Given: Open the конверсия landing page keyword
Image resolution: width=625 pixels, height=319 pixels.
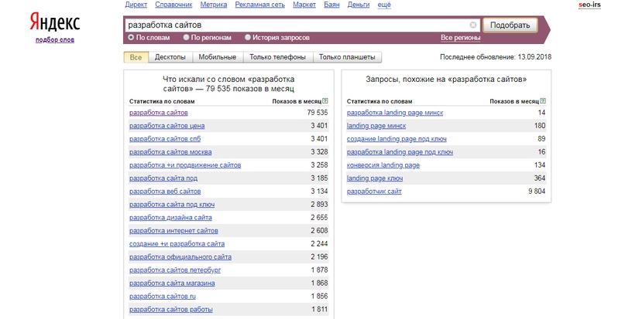Looking at the screenshot, I should coord(383,165).
